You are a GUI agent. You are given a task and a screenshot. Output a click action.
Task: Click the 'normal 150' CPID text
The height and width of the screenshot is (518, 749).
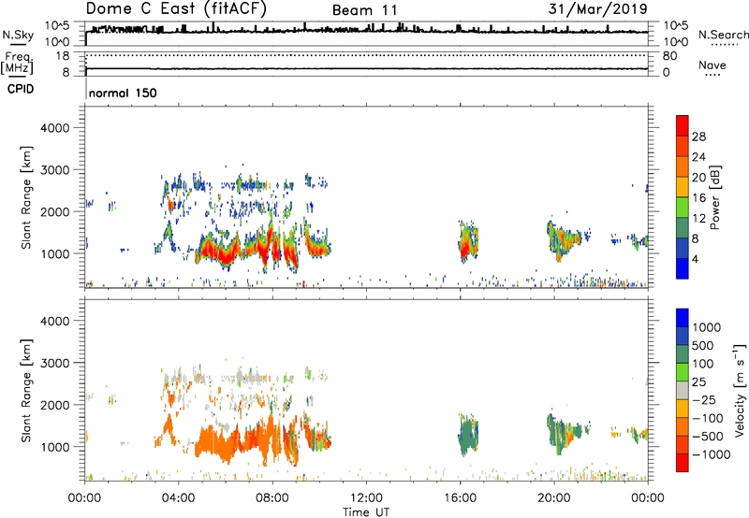123,93
